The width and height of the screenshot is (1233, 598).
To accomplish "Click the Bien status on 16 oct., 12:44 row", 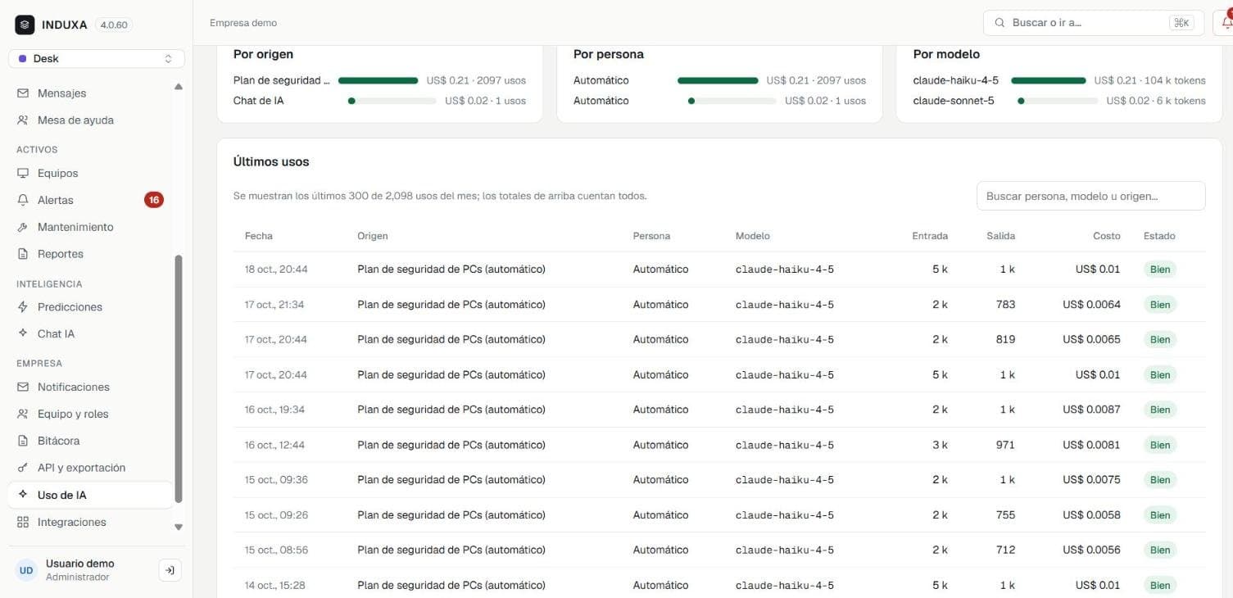I will 1160,445.
